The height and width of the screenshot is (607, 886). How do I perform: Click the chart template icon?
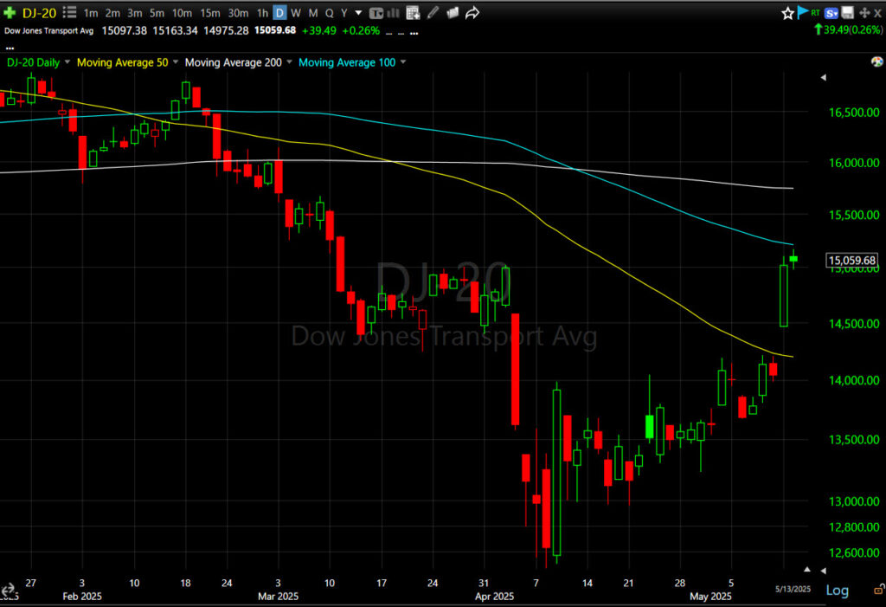[376, 13]
